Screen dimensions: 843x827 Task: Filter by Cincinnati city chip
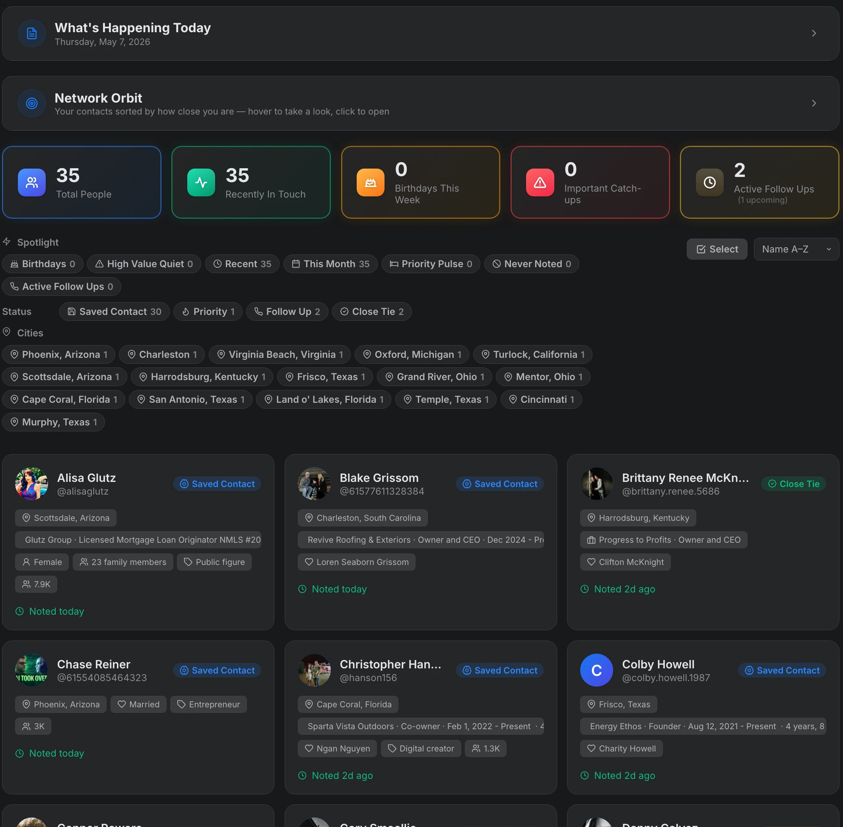541,399
